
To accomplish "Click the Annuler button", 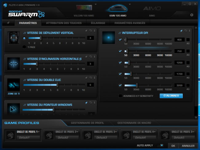I will click(x=188, y=146).
